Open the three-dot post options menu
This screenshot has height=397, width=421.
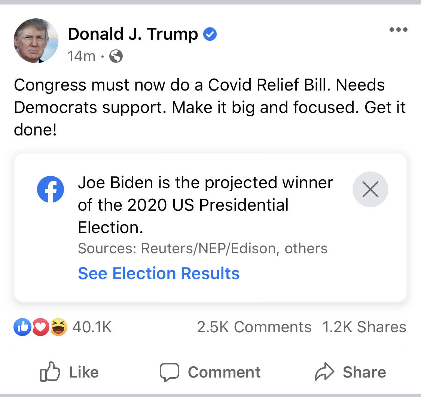(399, 30)
